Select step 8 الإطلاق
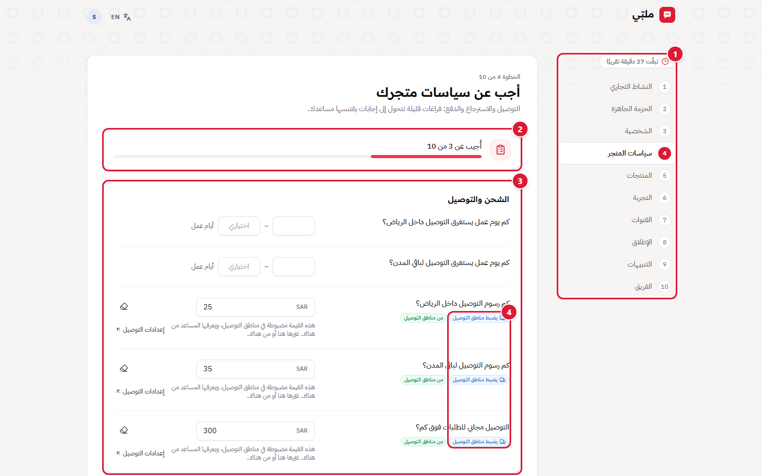 tap(617, 242)
